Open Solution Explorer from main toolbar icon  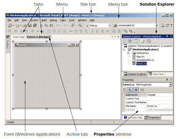point(162,26)
